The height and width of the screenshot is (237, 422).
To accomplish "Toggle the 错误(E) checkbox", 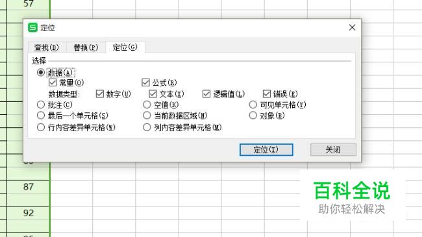I will click(266, 94).
